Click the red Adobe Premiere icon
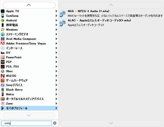Image resolution: width=164 pixels, height=127 pixels. coord(3,43)
